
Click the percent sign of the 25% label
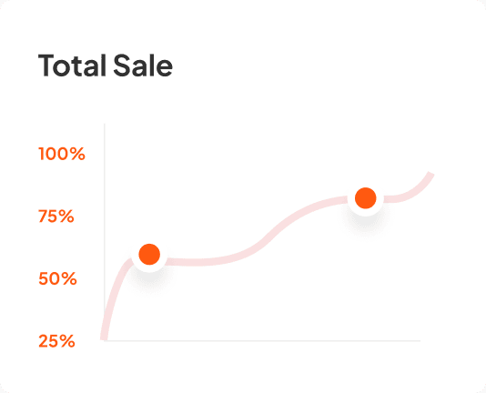pos(66,341)
